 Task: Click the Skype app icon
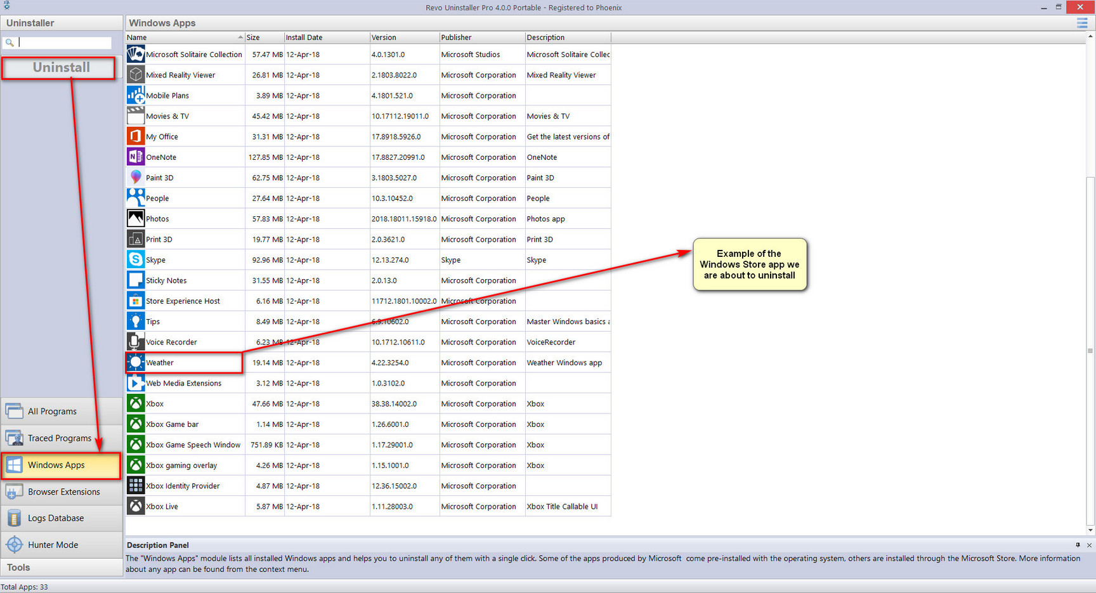(136, 259)
